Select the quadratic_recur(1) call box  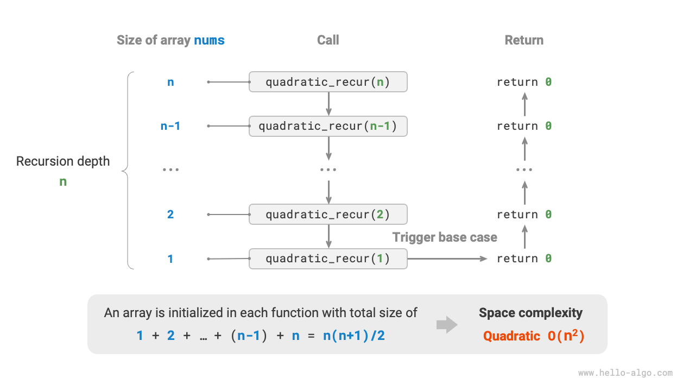328,258
